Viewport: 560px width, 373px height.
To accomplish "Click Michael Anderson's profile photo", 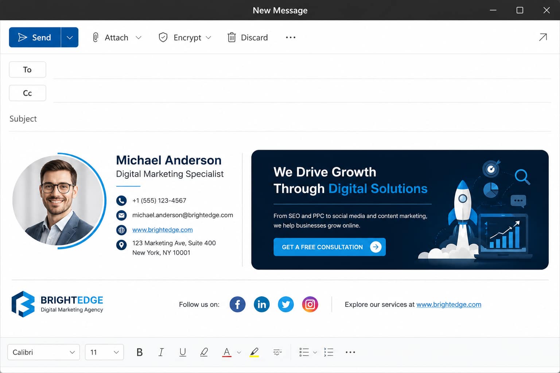I will click(58, 200).
